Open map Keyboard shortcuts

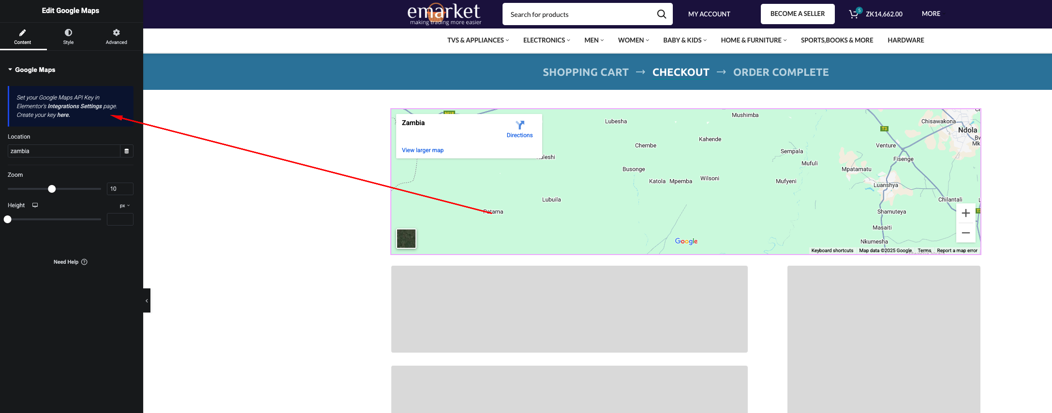[x=832, y=251]
